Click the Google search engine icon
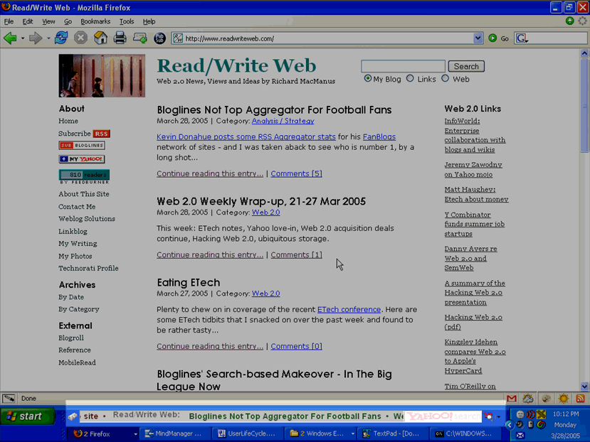This screenshot has width=590, height=442. [x=521, y=38]
